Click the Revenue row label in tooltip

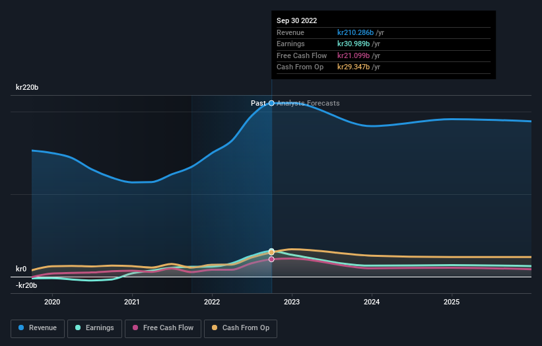(x=290, y=32)
